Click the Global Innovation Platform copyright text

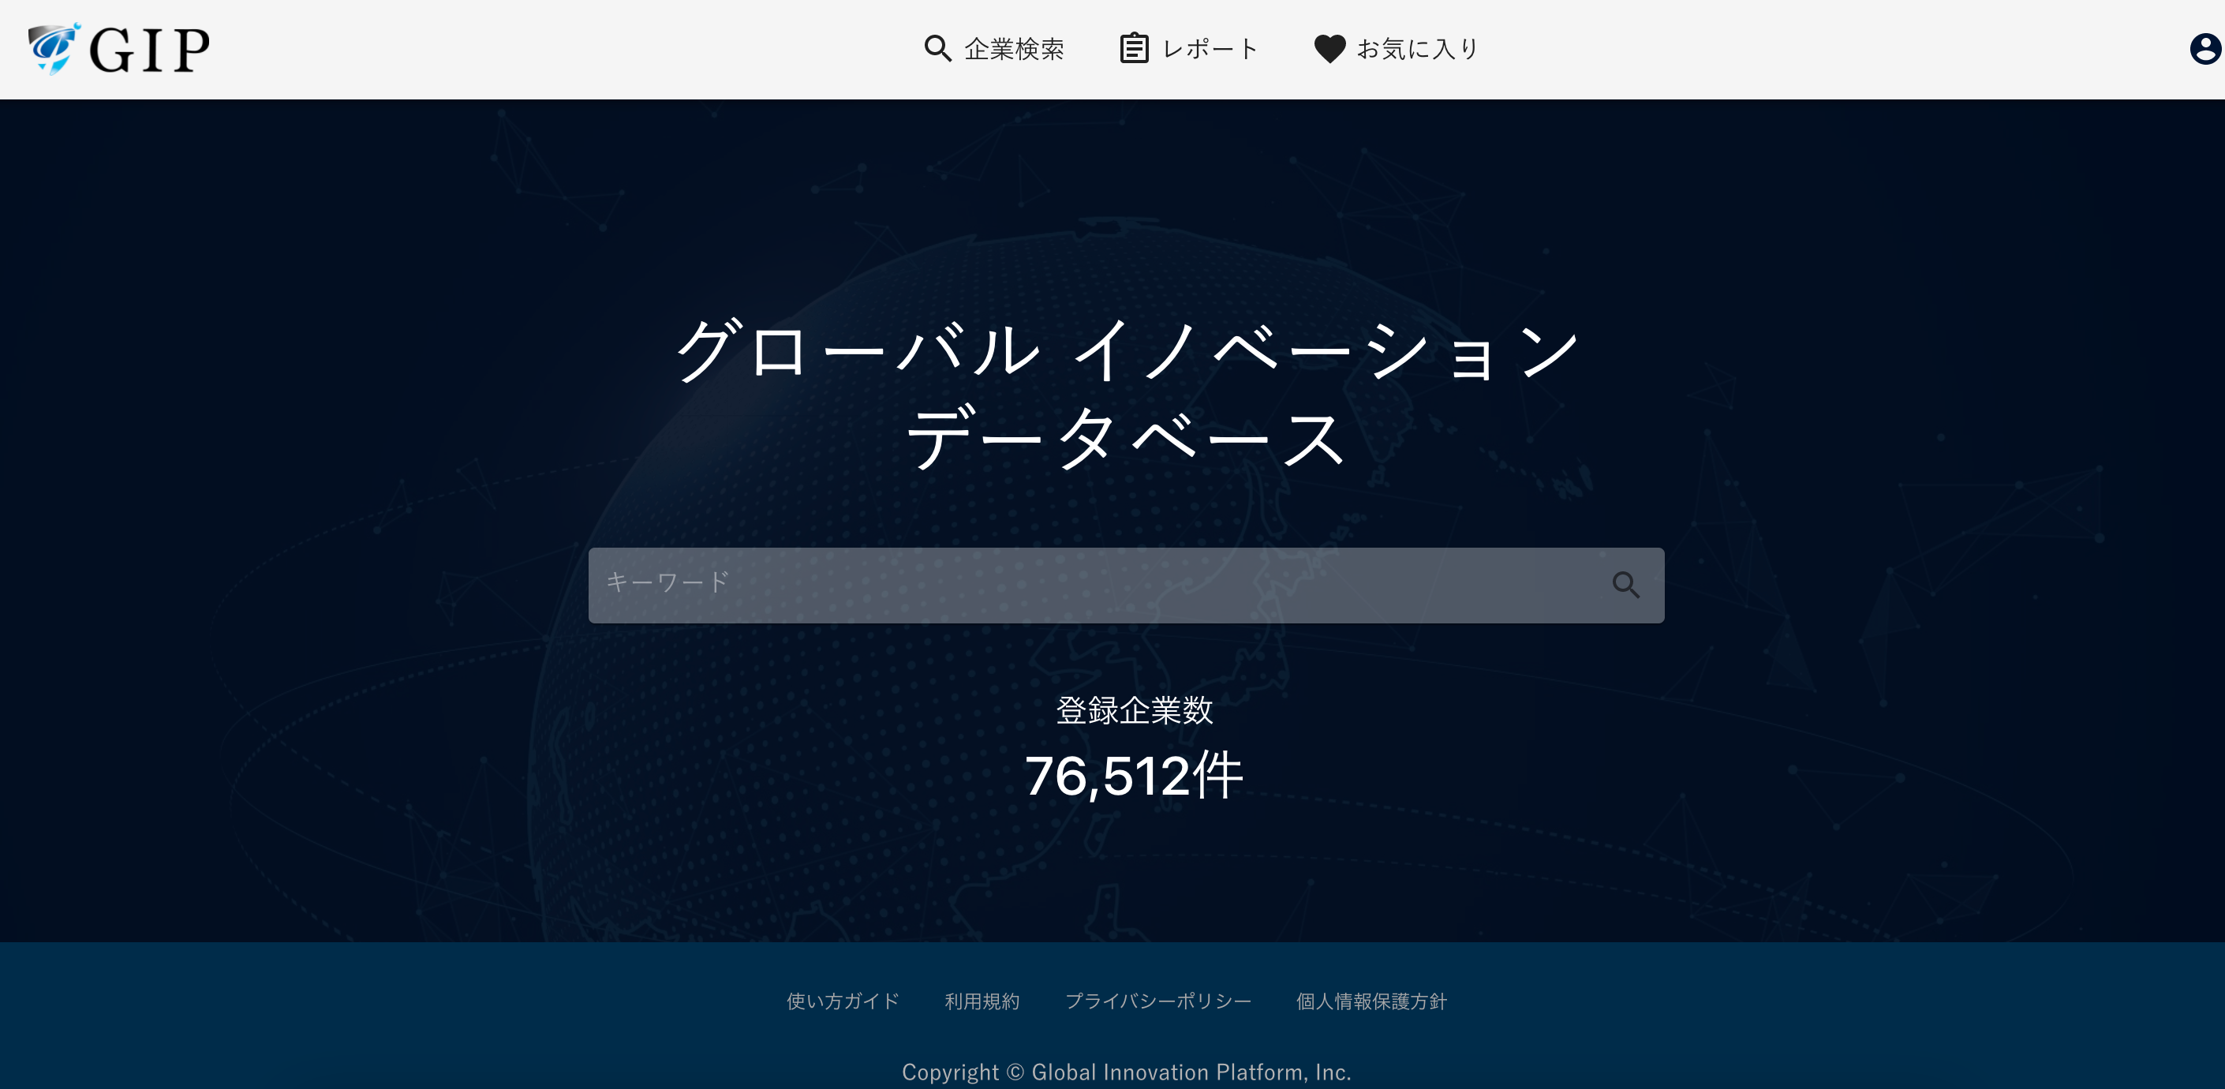click(x=1127, y=1072)
